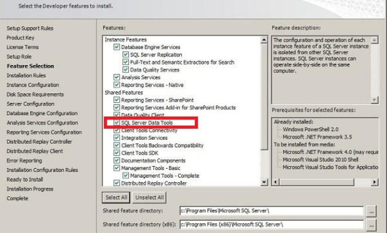
Task: Click the Shared feature directory (x86) field
Action: [x=272, y=224]
